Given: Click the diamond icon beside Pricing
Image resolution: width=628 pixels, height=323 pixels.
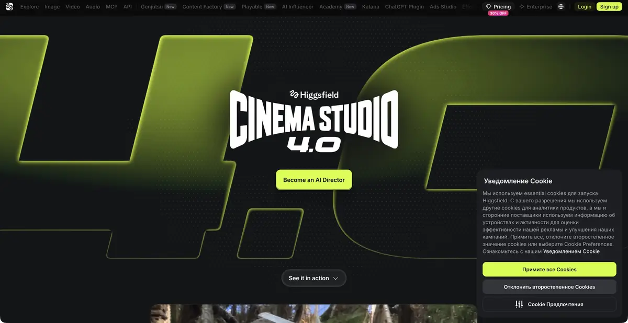Looking at the screenshot, I should point(488,7).
